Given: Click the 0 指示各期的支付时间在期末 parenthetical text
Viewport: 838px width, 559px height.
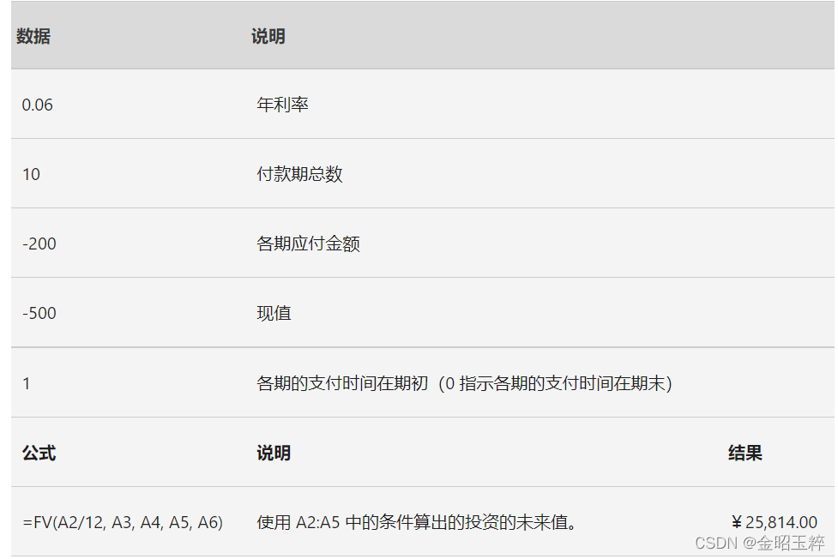Looking at the screenshot, I should (558, 383).
